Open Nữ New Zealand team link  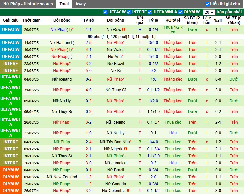(x=62, y=177)
